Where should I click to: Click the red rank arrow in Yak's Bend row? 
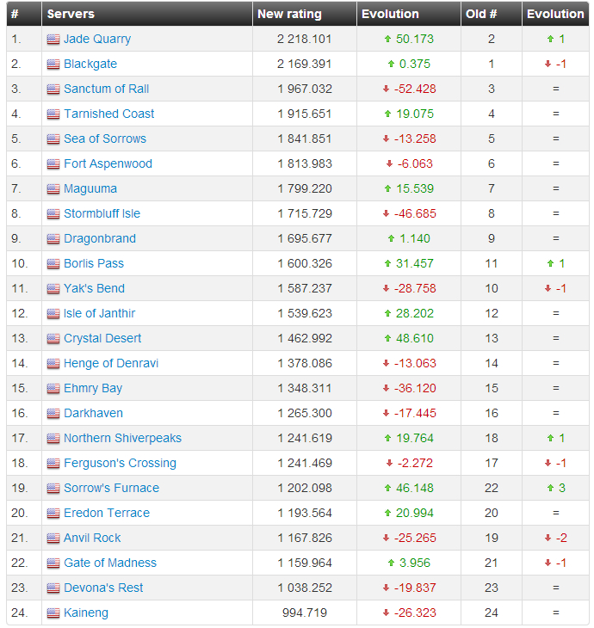pos(548,288)
